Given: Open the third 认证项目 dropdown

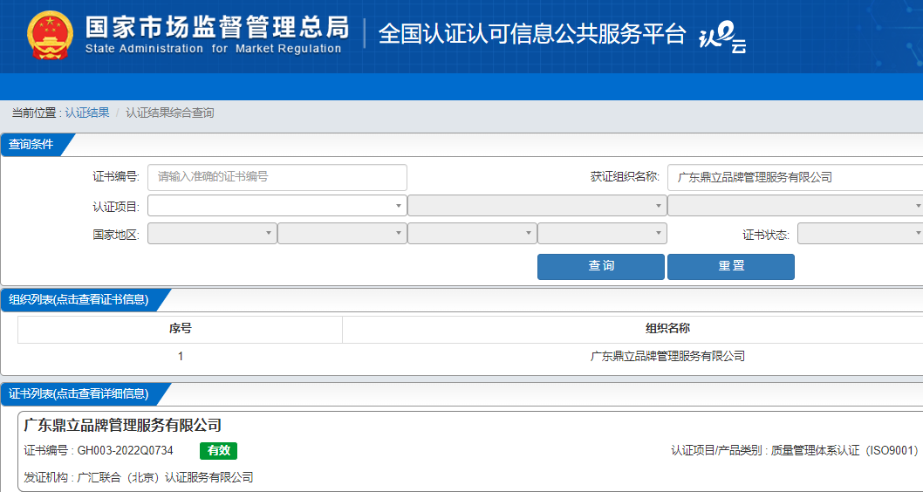Looking at the screenshot, I should click(x=796, y=206).
